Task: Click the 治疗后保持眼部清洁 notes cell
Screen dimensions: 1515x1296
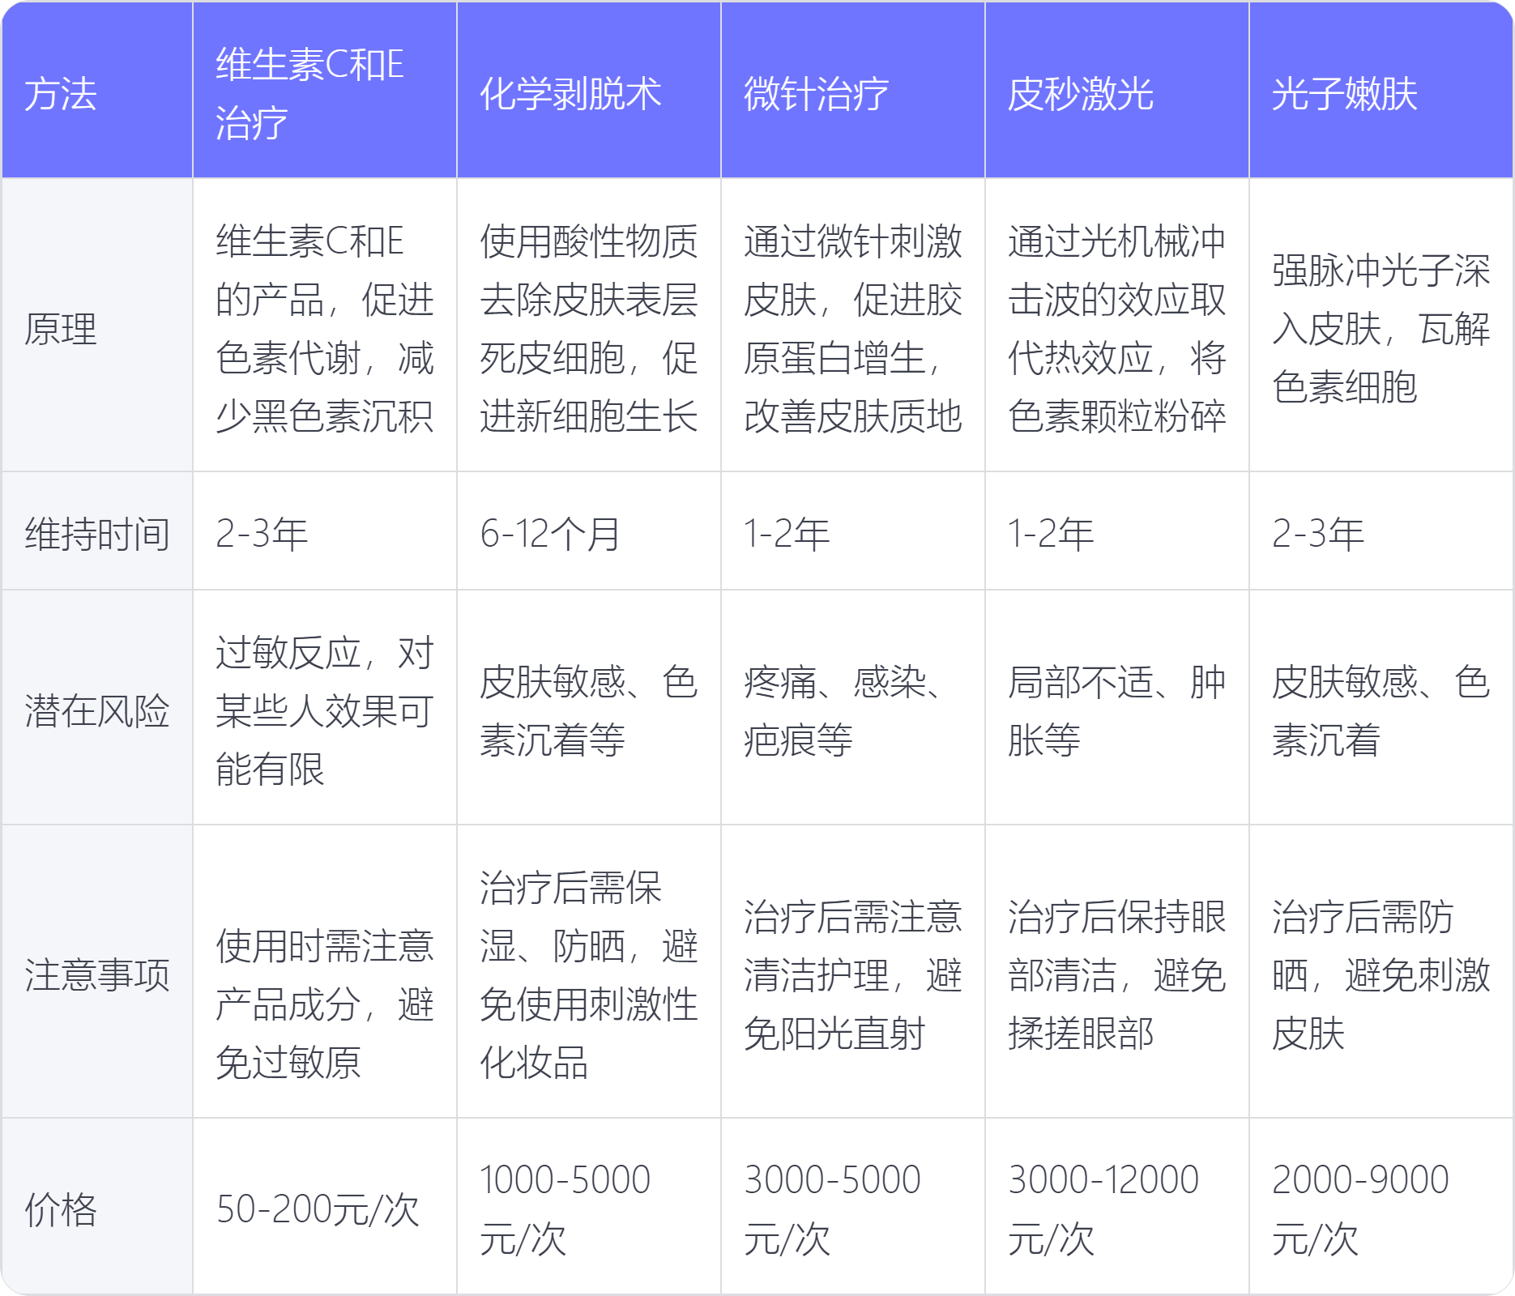Action: pyautogui.click(x=1116, y=974)
